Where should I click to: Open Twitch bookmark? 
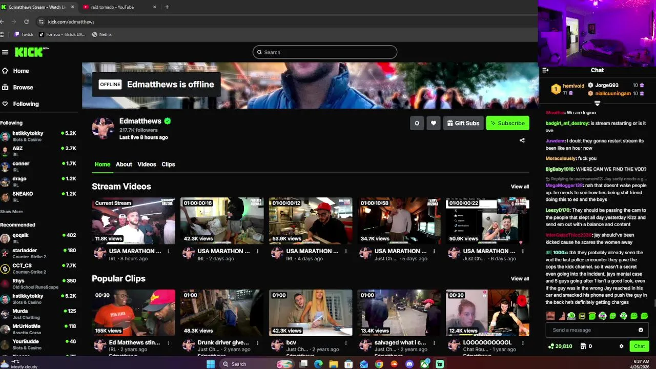tap(24, 34)
